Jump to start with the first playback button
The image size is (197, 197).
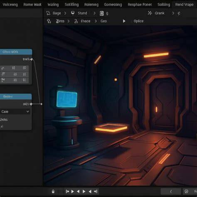[x=67, y=192]
